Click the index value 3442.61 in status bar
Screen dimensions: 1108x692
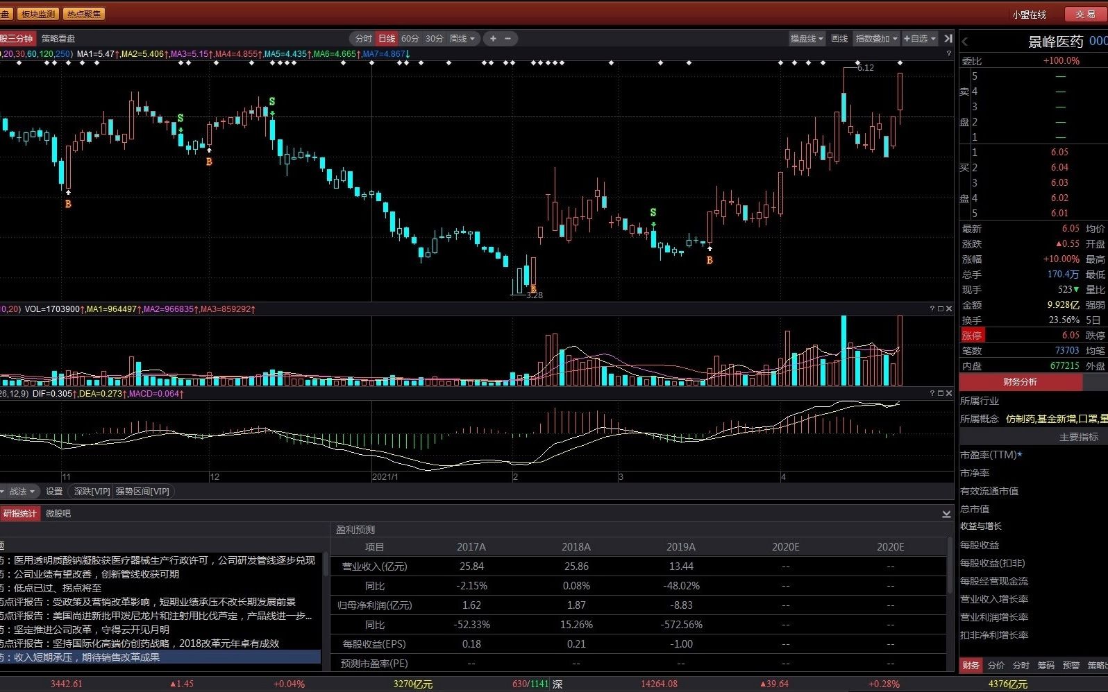[x=67, y=684]
